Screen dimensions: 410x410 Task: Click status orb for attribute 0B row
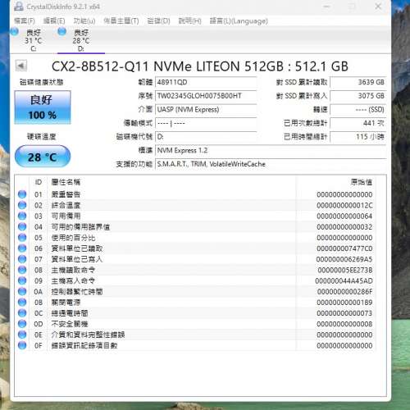click(x=22, y=303)
